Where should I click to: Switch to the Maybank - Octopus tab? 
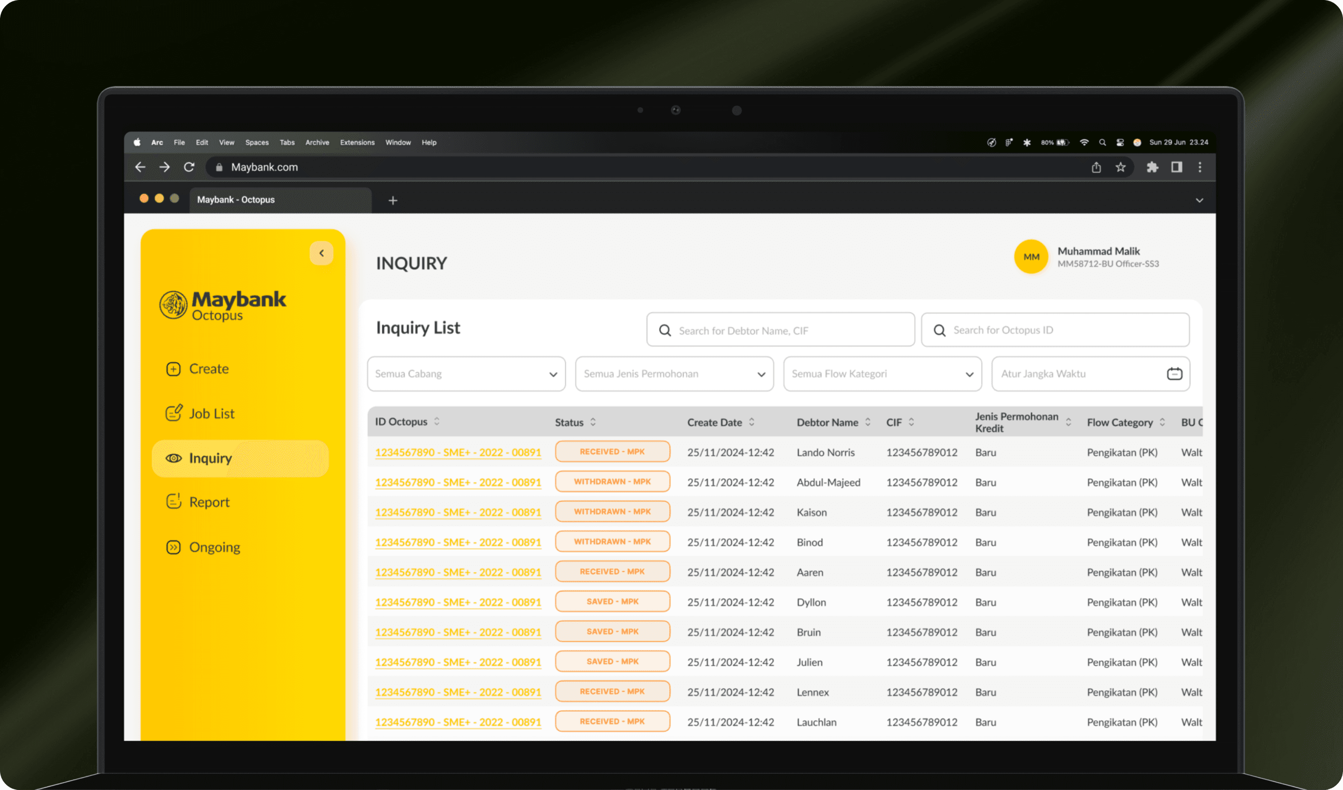pos(236,200)
